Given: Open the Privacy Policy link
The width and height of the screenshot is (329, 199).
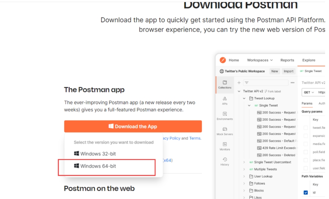Looking at the screenshot, I should (x=172, y=138).
